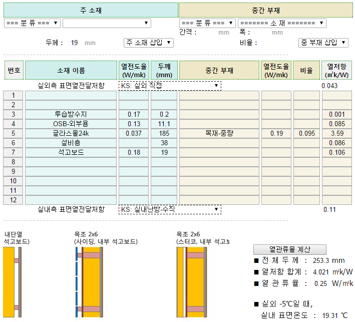This screenshot has width=355, height=322.
Task: Click the 목재-중량 intermediate member cell
Action: click(x=219, y=134)
